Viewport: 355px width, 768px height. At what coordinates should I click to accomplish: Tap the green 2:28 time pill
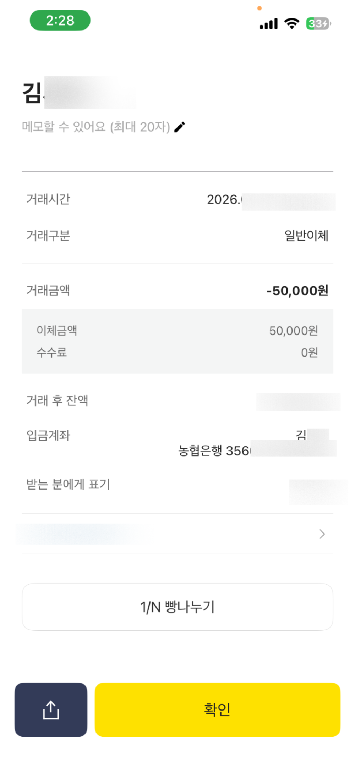(60, 20)
